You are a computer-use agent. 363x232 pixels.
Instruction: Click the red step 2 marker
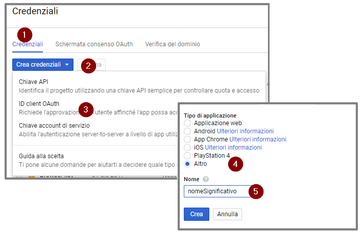pos(88,66)
